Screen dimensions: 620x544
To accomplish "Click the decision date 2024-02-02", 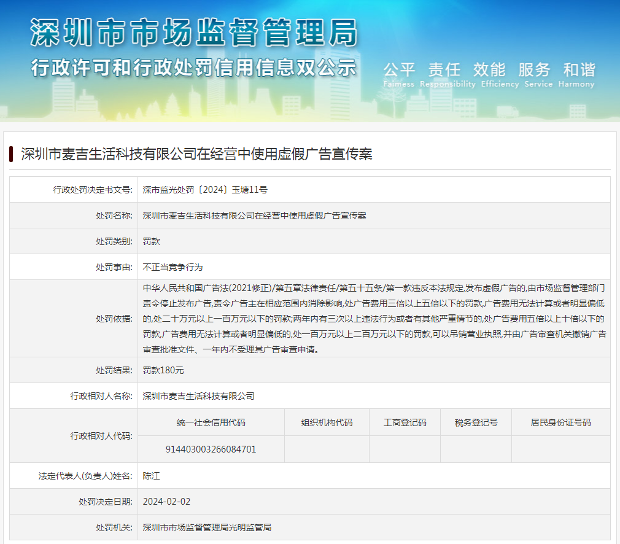I will pyautogui.click(x=166, y=502).
